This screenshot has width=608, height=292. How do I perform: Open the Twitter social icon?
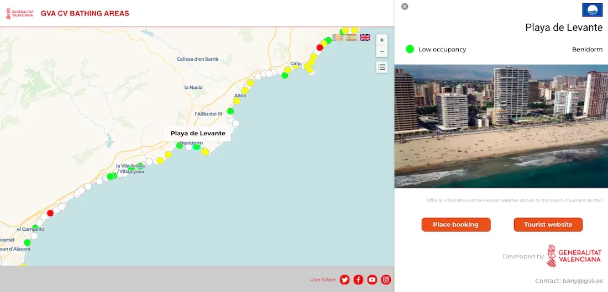coord(344,280)
